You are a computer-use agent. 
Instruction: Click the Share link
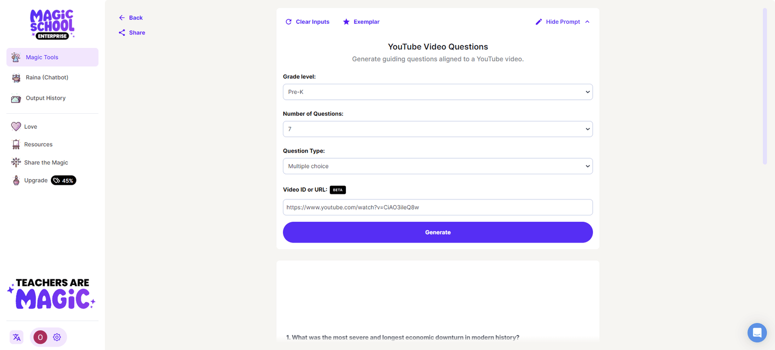point(131,32)
